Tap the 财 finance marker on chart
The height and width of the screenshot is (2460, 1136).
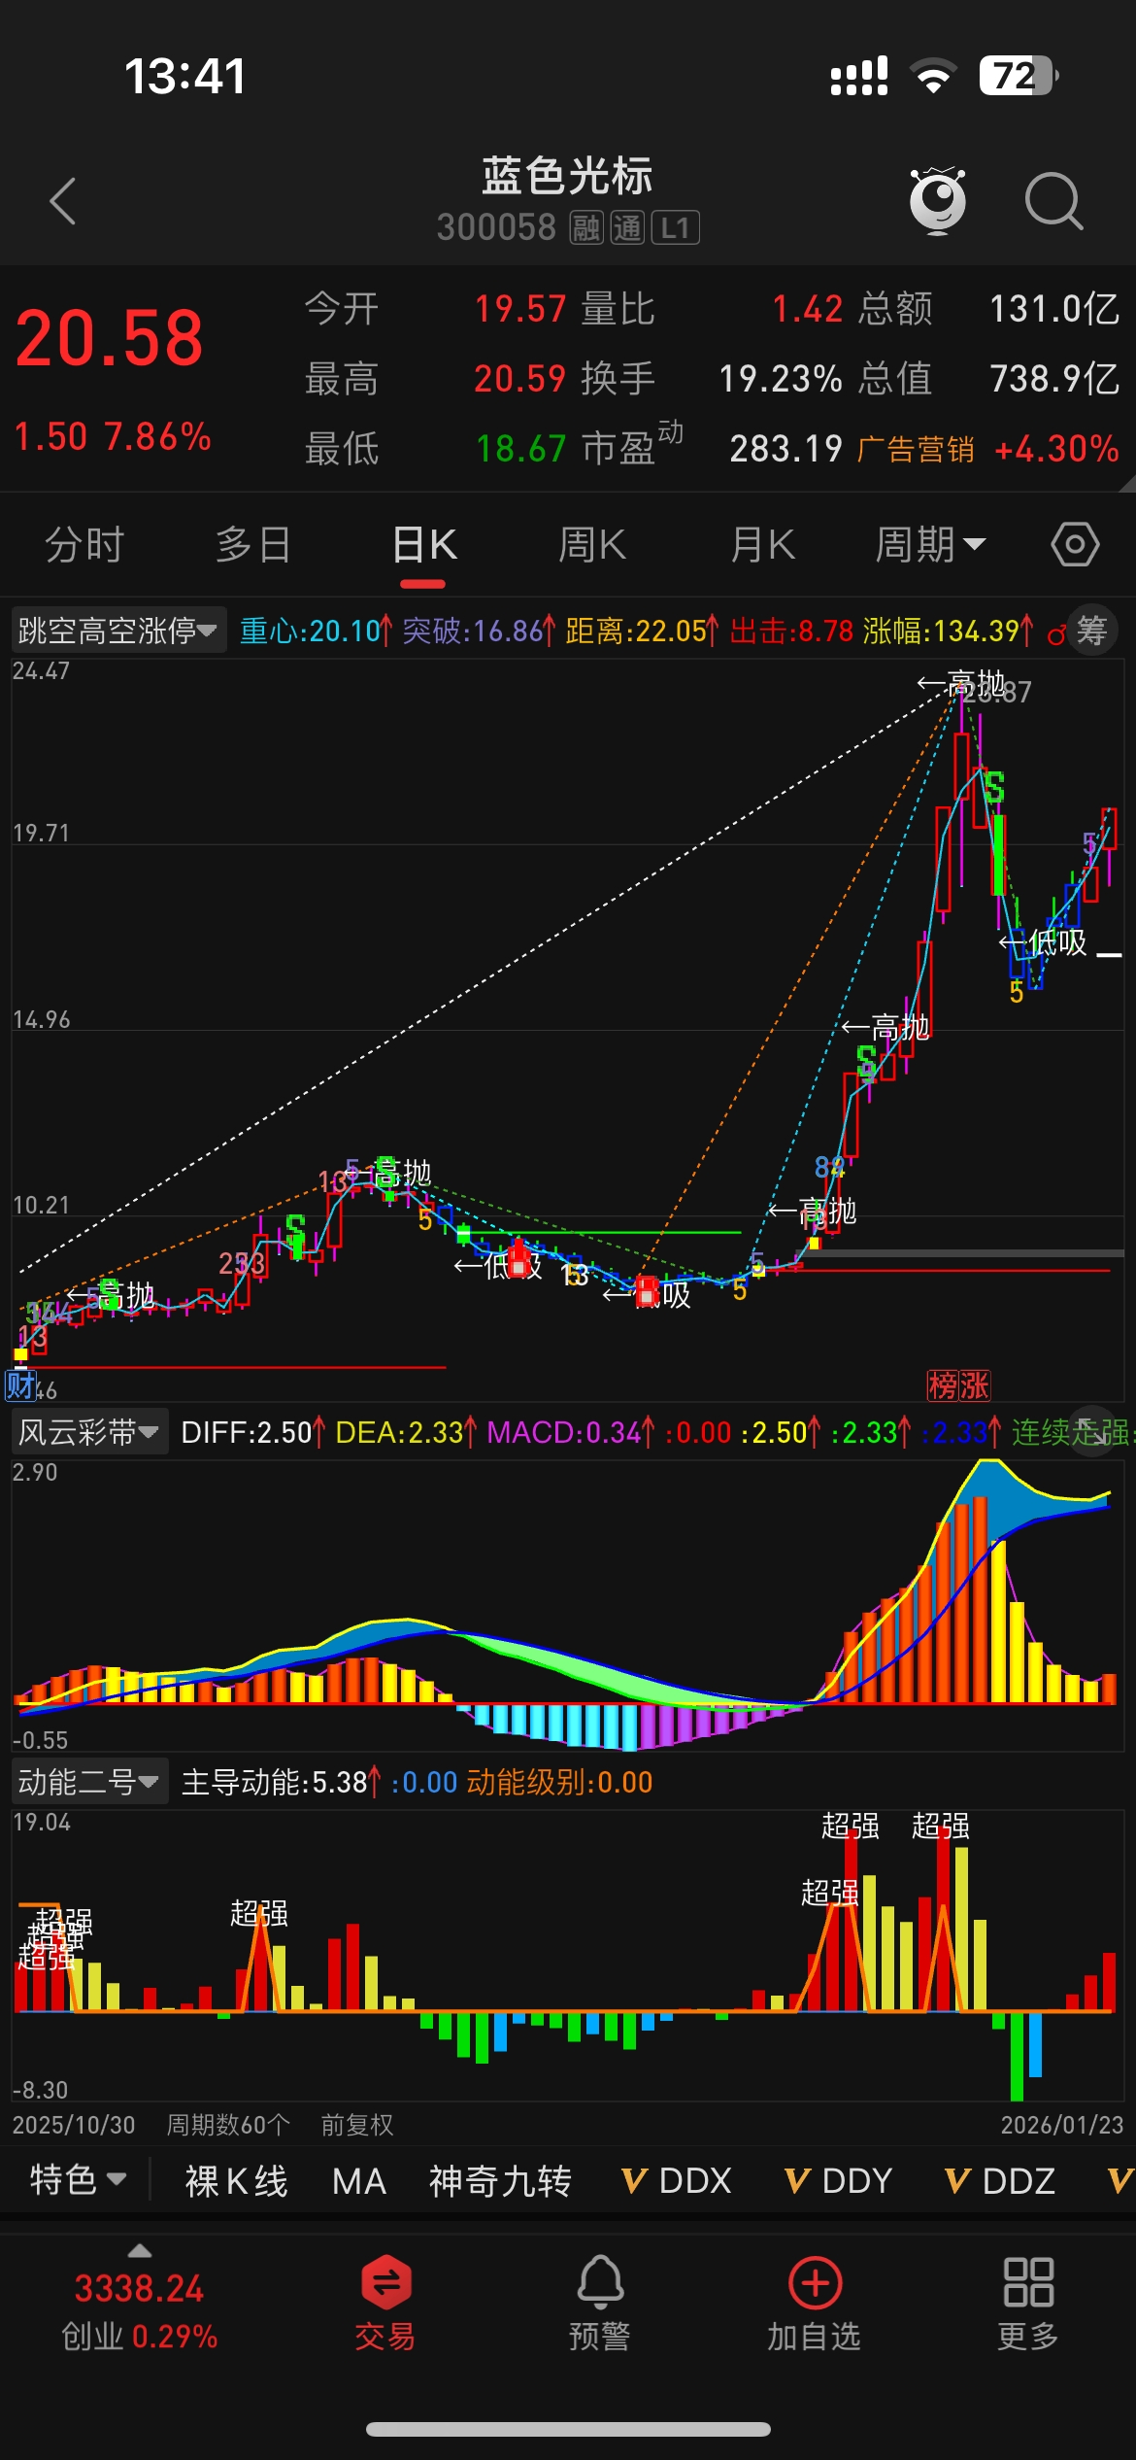click(x=20, y=1384)
